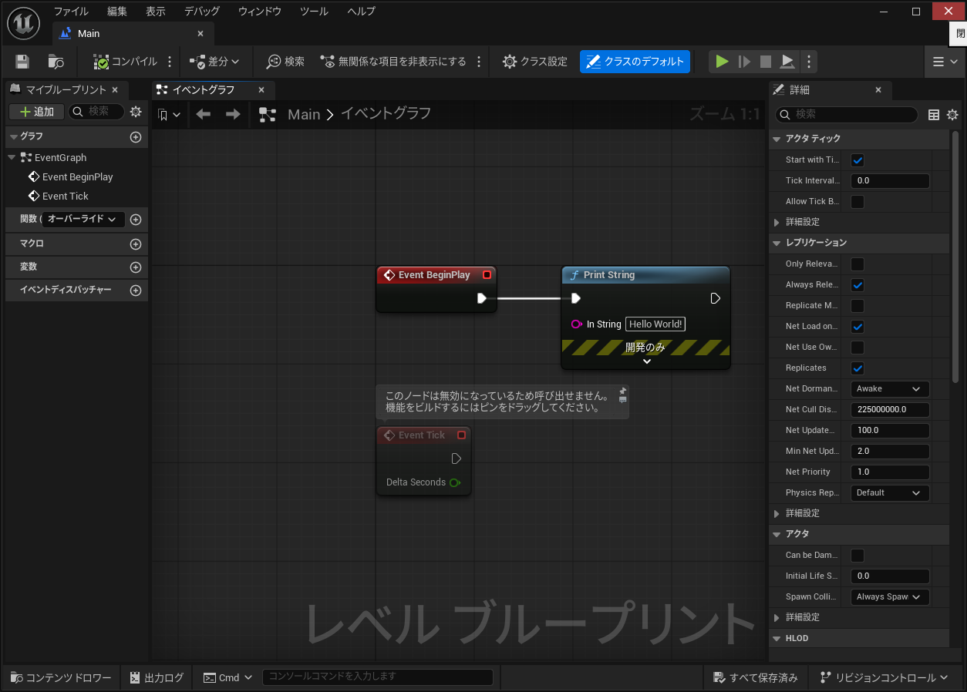This screenshot has height=692, width=967.
Task: Click Event BeginPlay node title
Action: point(434,275)
